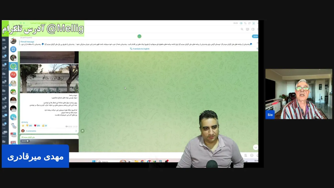Toggle the right sidebar panel icon
Screen dimensions: 334x188
coord(253,29)
